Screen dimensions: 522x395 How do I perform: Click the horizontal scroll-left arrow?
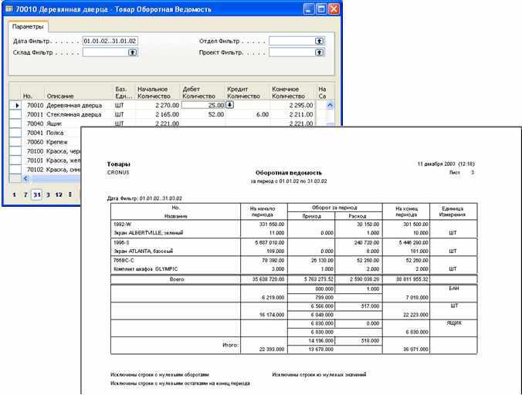point(25,178)
